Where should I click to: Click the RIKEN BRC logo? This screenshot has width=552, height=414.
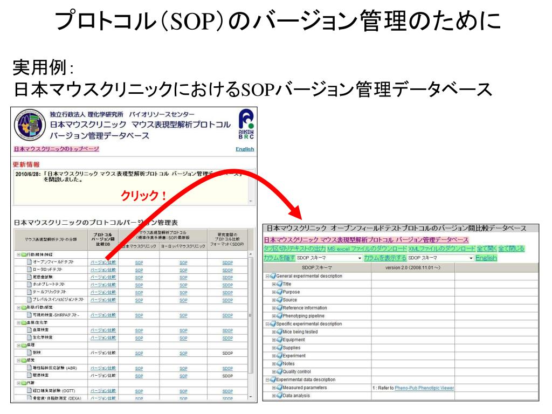[x=246, y=124]
